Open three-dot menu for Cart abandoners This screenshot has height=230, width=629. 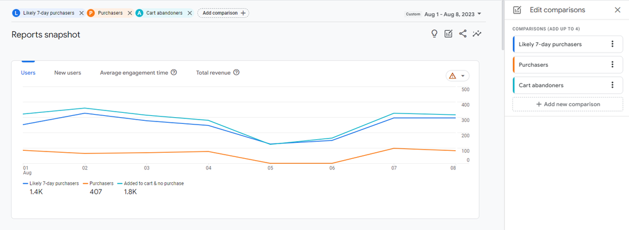tap(612, 85)
